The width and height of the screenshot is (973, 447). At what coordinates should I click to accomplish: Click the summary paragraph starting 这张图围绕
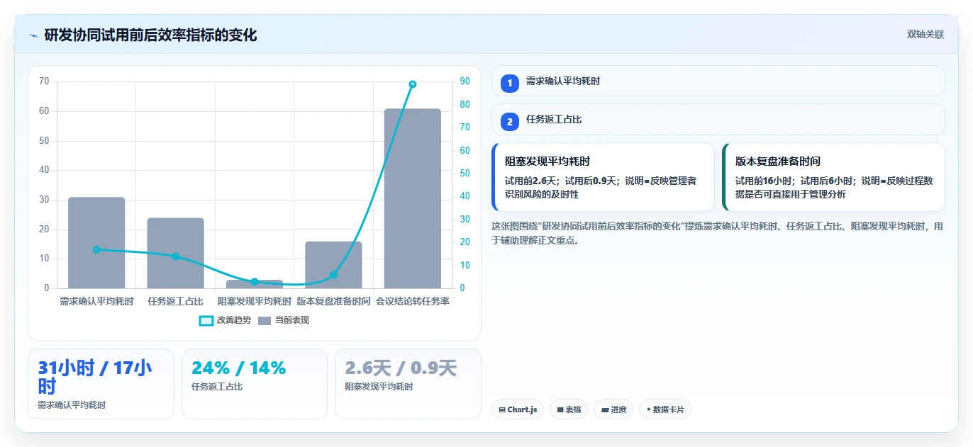[x=718, y=233]
